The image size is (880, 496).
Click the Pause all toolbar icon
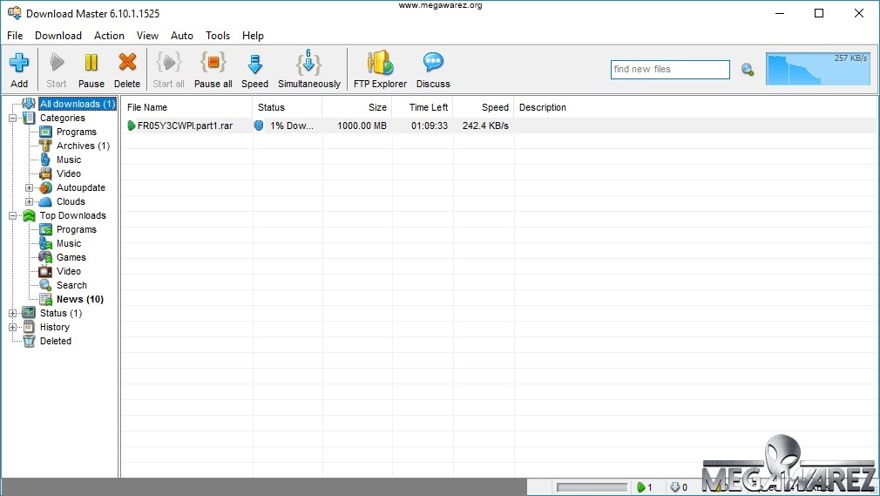[213, 63]
